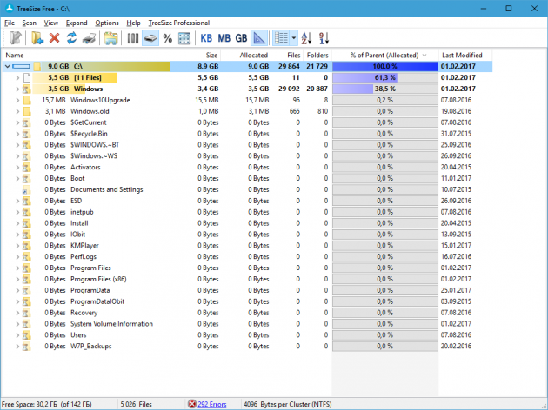Image resolution: width=548 pixels, height=410 pixels.
Task: Click the open in Explorer icon
Action: tap(110, 38)
